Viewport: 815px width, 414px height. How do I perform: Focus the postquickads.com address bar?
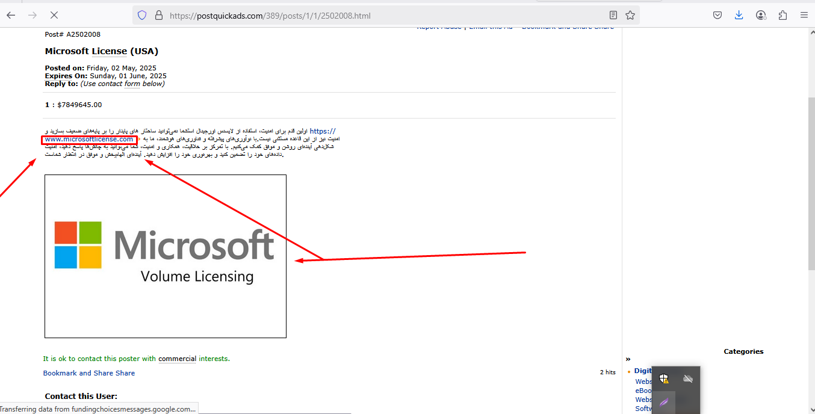(x=385, y=16)
